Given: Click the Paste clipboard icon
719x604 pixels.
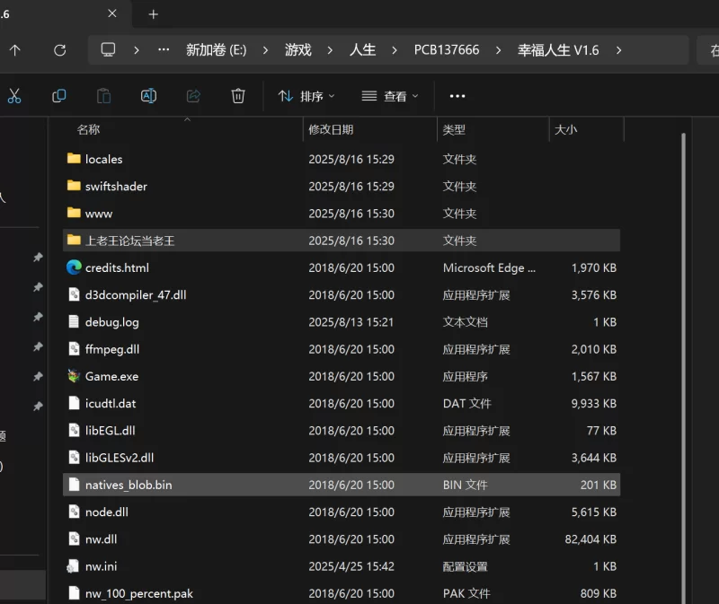Looking at the screenshot, I should [103, 96].
